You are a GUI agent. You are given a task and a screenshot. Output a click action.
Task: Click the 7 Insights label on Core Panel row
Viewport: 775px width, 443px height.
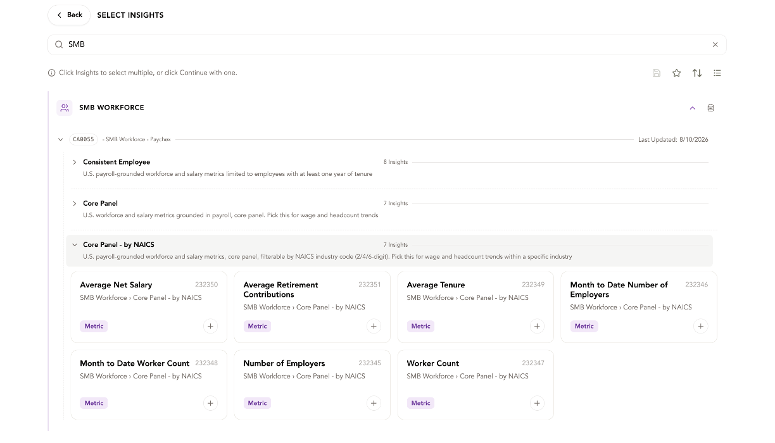pos(396,203)
